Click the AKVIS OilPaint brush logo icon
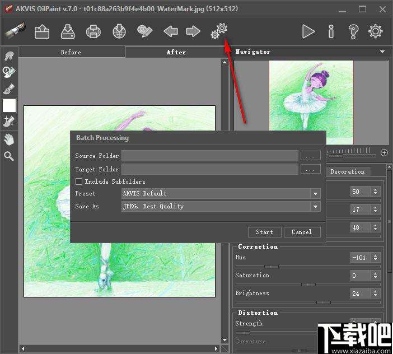 tap(15, 30)
